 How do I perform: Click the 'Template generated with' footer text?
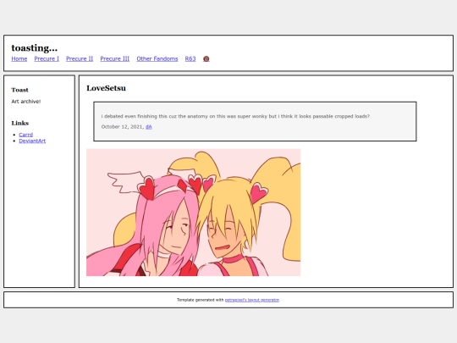(201, 300)
